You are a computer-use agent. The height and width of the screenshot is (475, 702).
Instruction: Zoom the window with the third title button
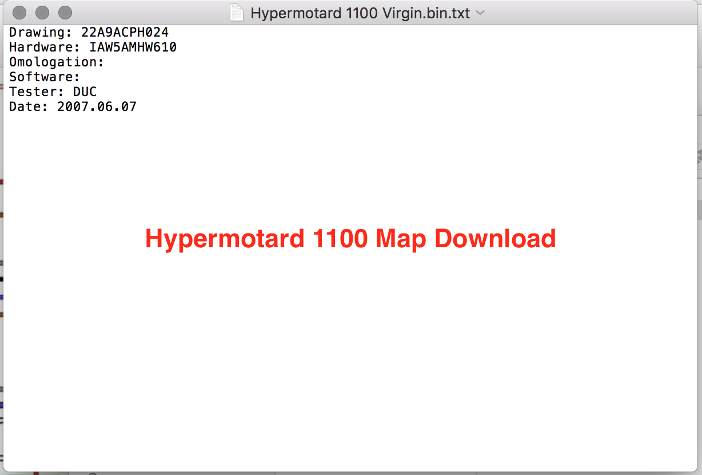coord(66,12)
